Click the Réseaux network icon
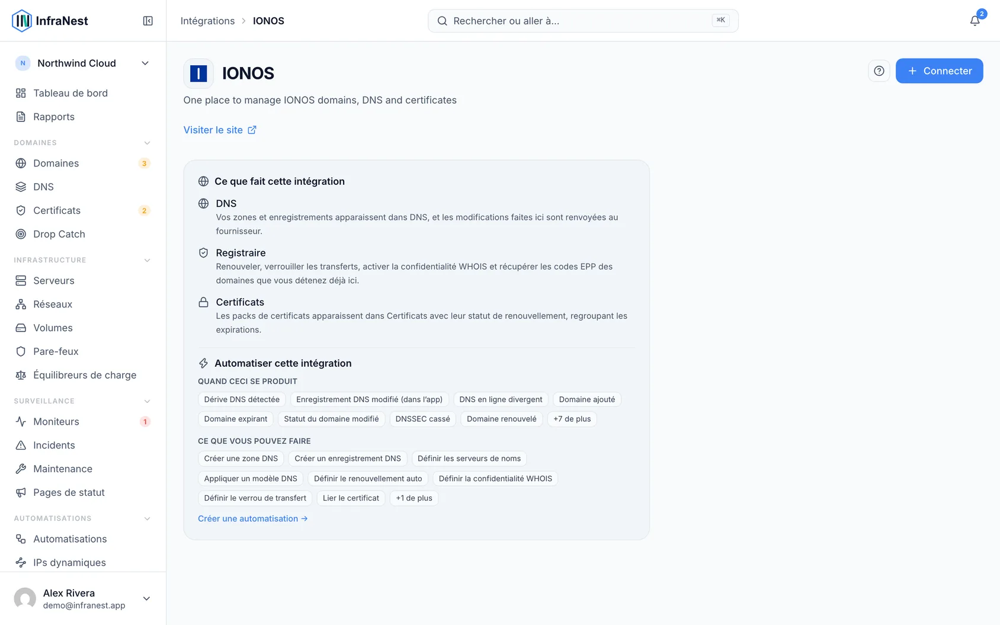 click(21, 304)
